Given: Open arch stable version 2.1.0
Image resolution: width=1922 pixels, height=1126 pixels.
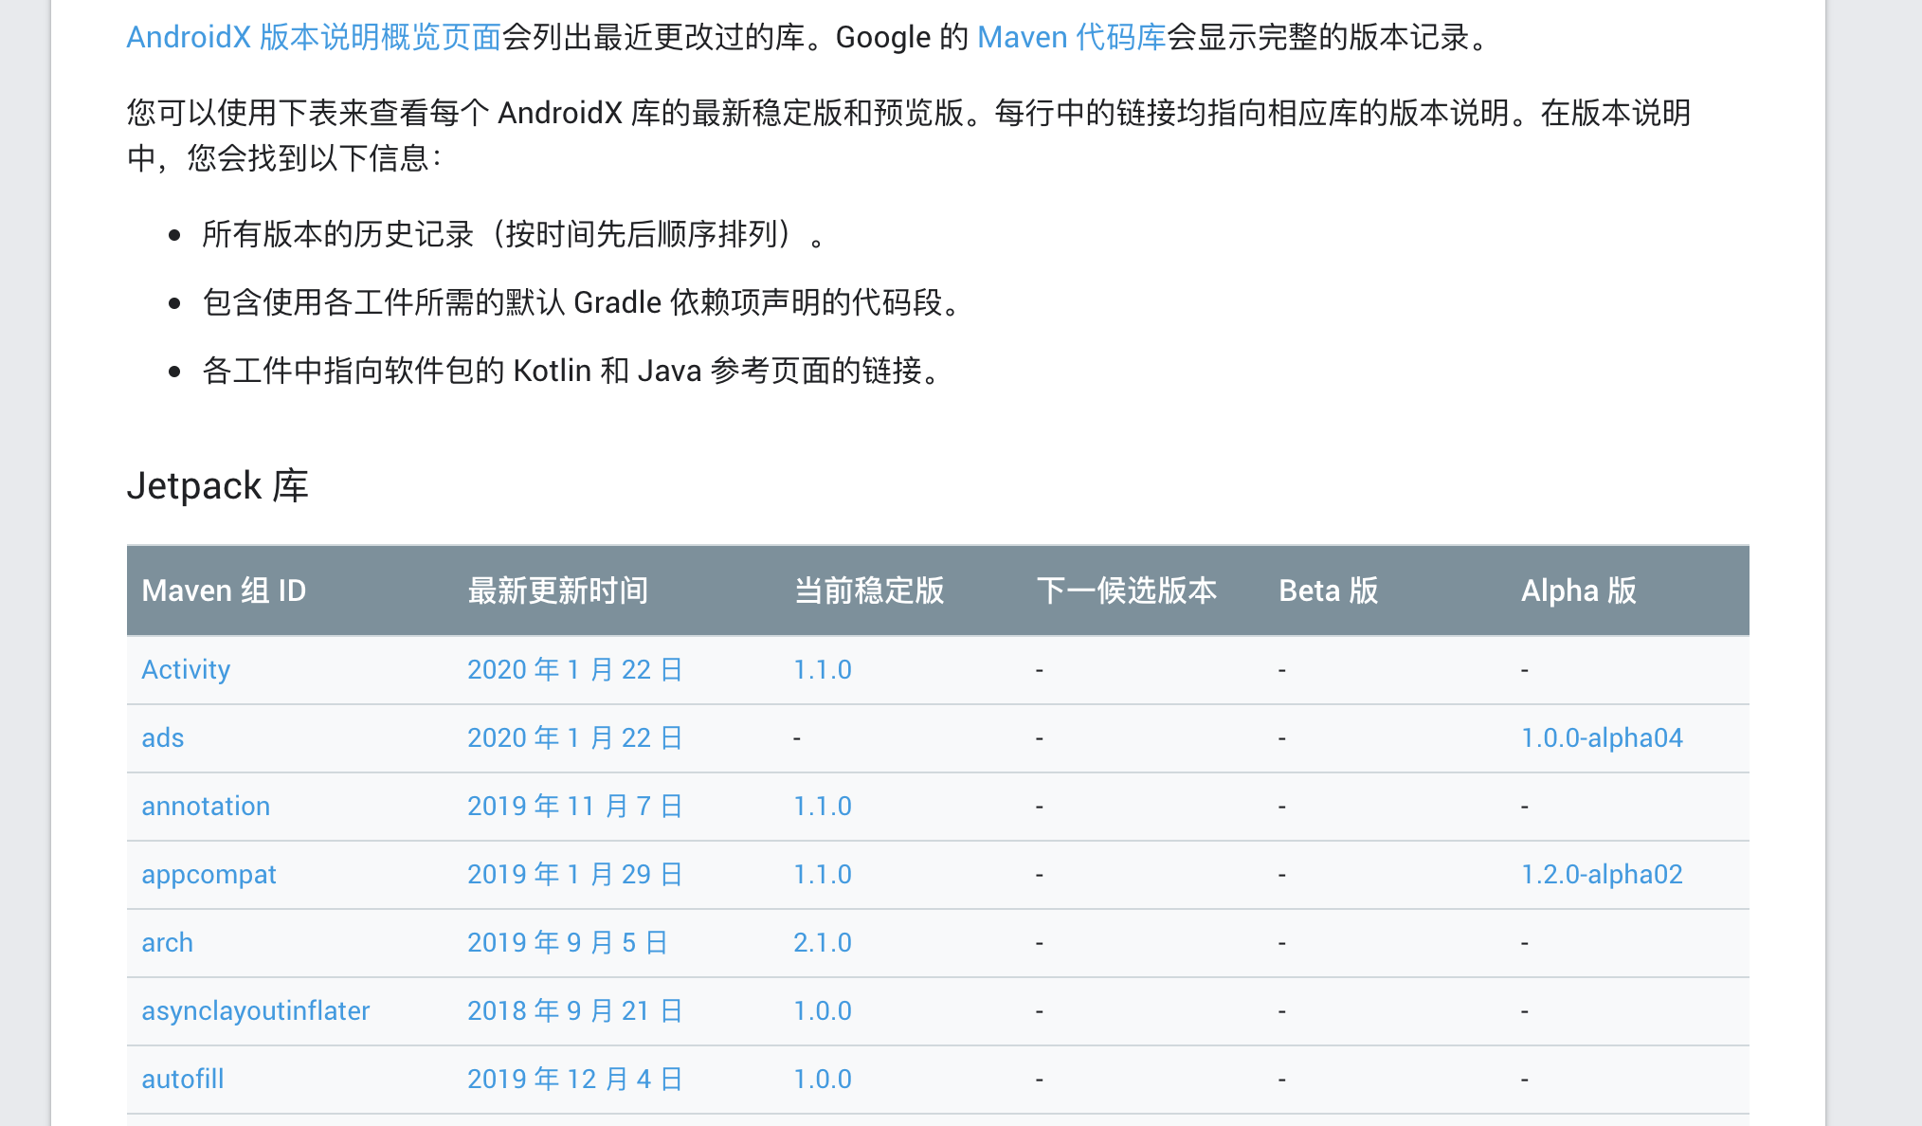Looking at the screenshot, I should (822, 942).
